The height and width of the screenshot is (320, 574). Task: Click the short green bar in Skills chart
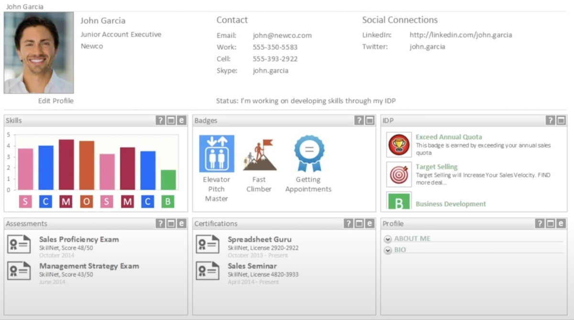tap(168, 180)
